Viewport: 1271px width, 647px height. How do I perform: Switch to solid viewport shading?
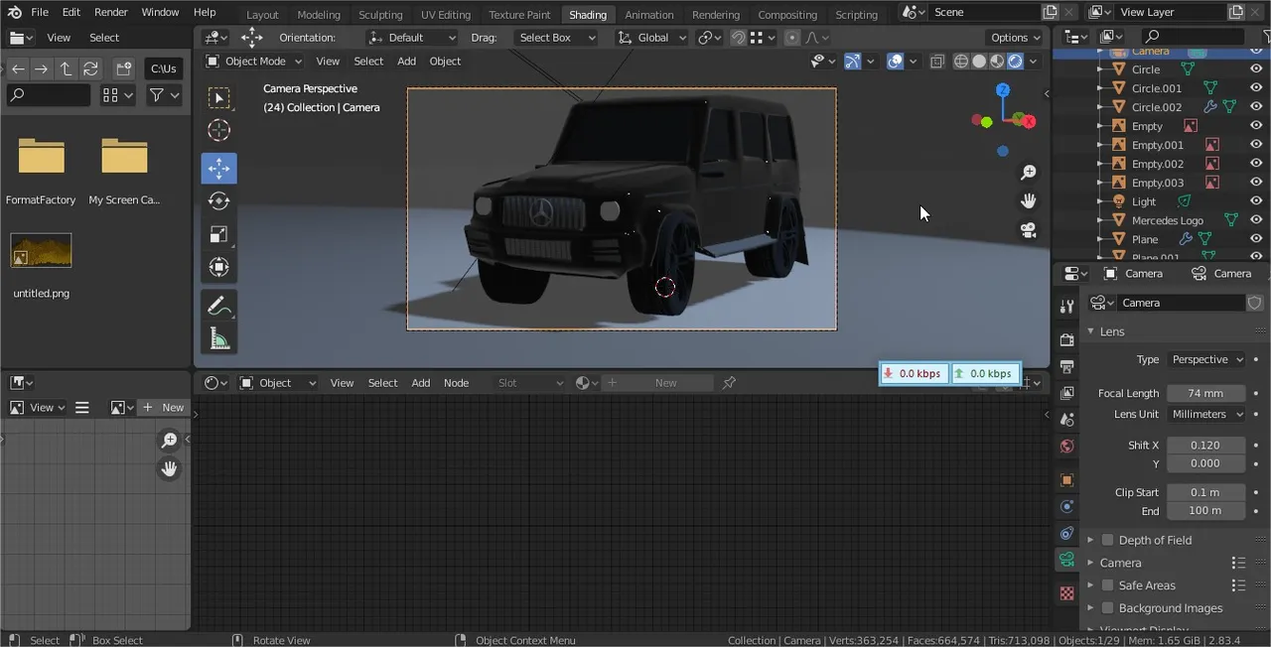pos(979,62)
